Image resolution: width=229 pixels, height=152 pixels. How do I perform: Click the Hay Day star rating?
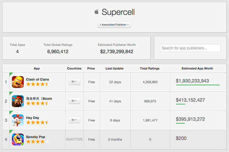37,122
